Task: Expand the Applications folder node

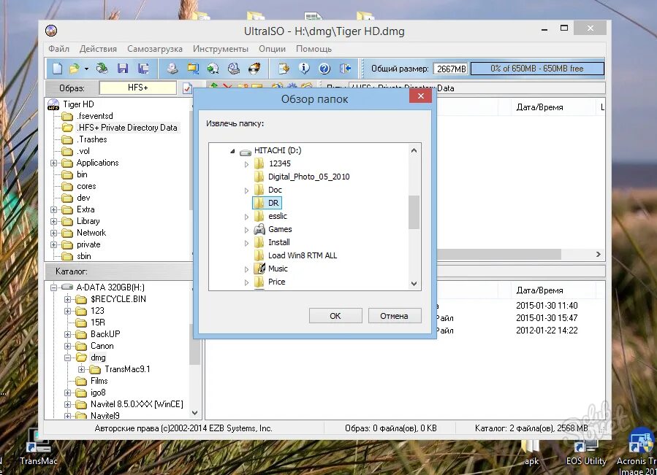Action: pyautogui.click(x=53, y=163)
